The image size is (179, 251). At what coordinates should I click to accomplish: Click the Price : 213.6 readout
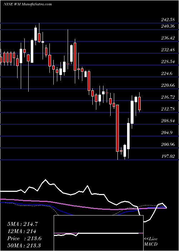(x=24, y=238)
